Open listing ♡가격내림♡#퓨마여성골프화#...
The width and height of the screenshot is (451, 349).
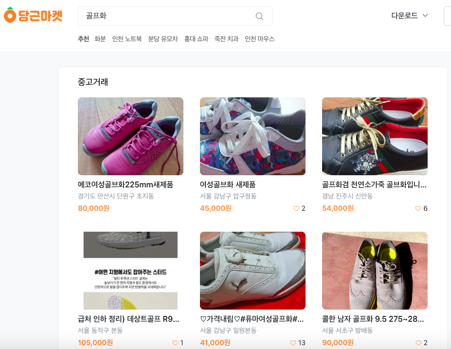tap(252, 319)
